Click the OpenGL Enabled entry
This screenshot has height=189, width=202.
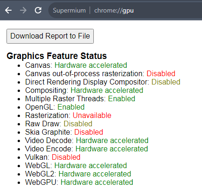[x=55, y=107]
